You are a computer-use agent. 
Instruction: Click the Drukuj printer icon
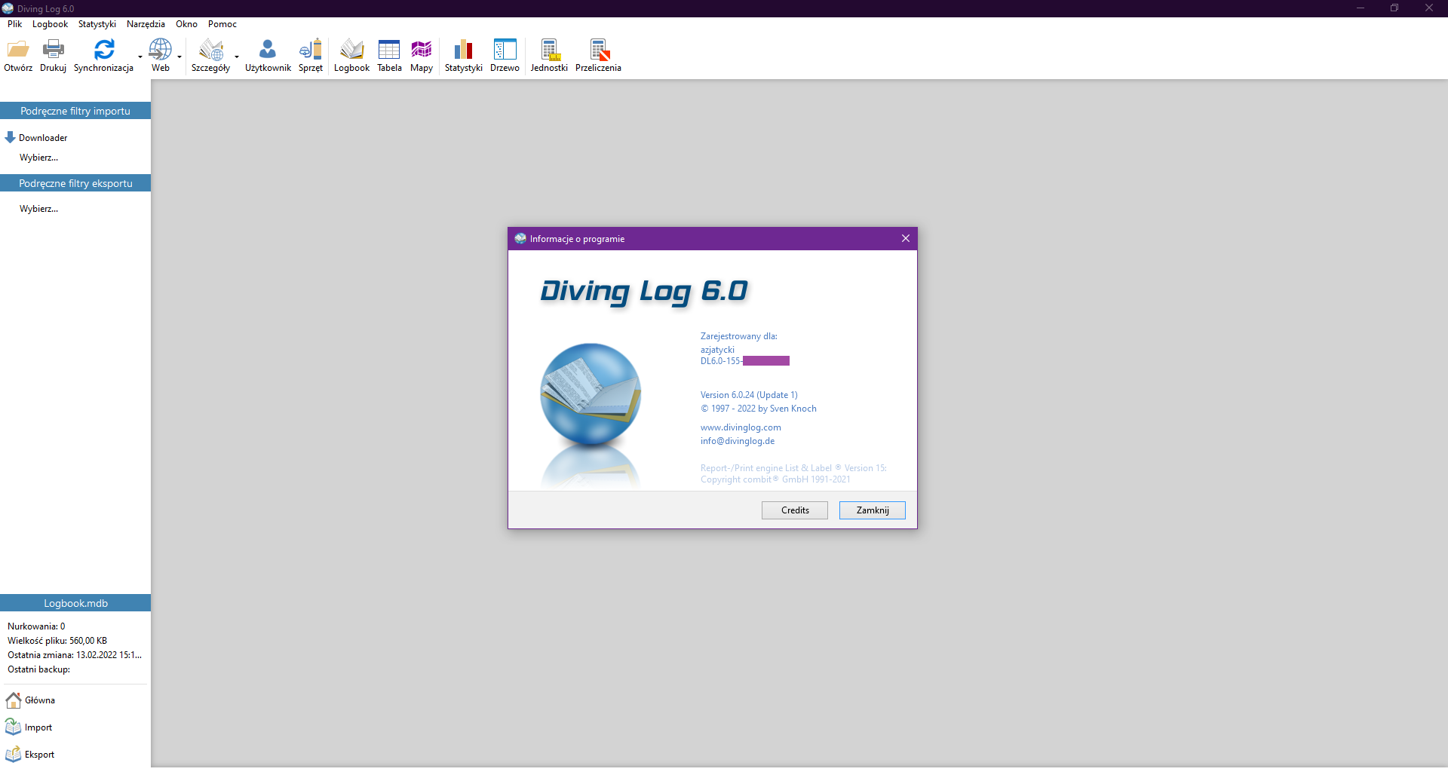[x=53, y=50]
